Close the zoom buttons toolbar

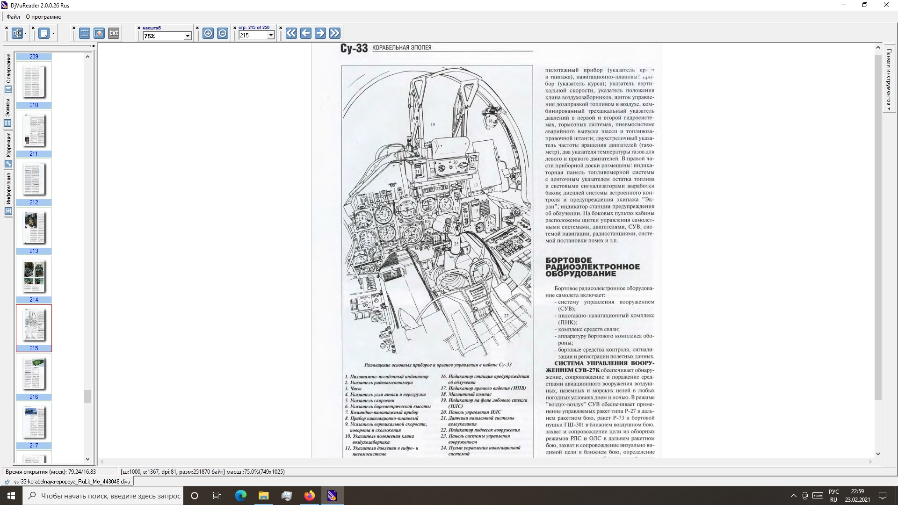[x=197, y=28]
